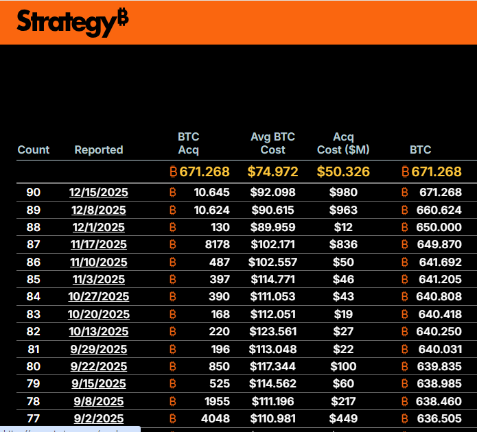Select the $100 acquisition cost cell
This screenshot has height=432, width=477.
coord(343,366)
